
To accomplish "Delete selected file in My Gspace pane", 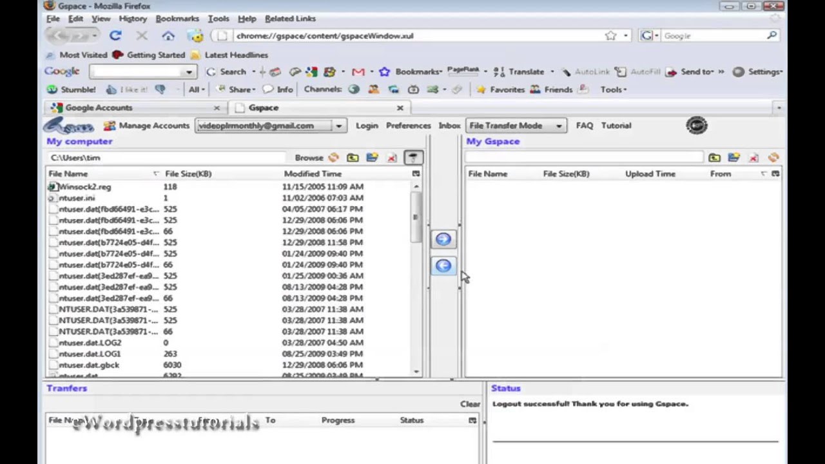I will point(753,157).
